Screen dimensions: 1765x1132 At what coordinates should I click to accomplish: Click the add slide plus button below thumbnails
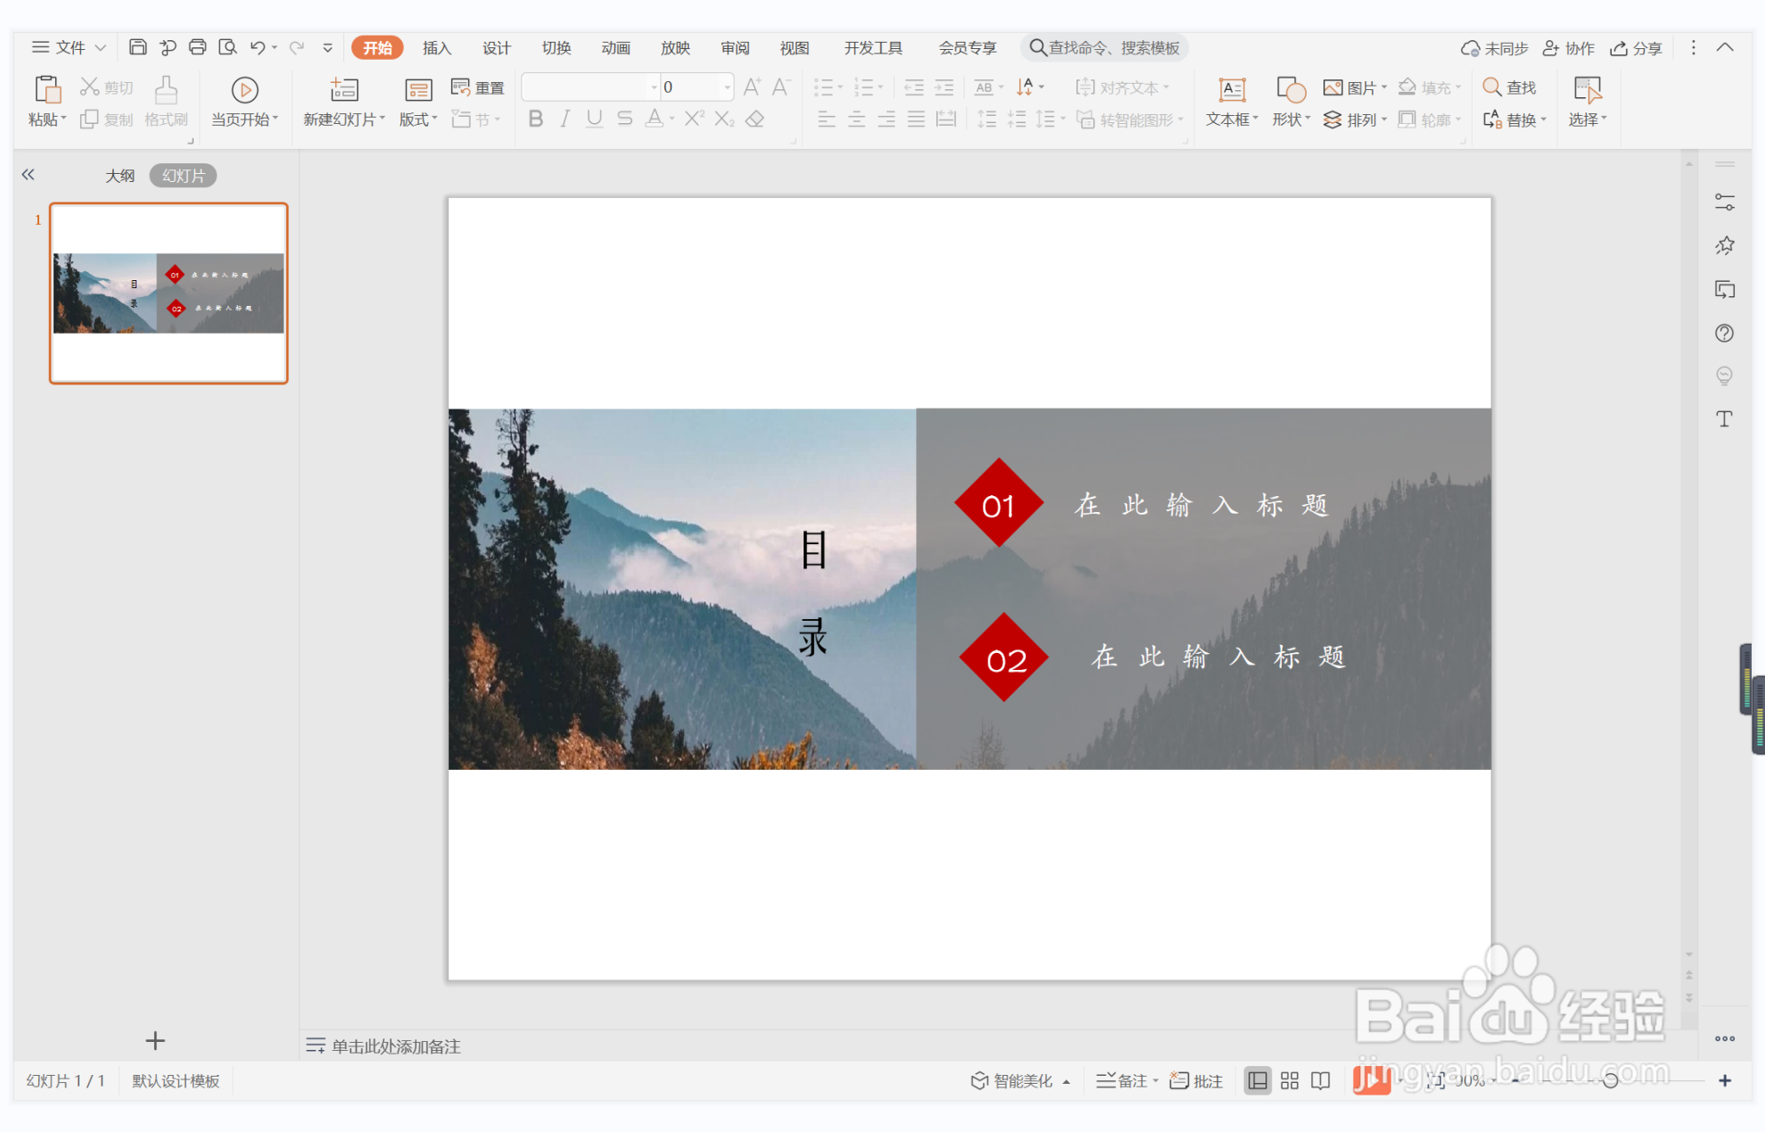(155, 1040)
